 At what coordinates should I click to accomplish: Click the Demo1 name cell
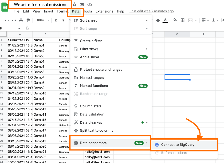click(45, 45)
